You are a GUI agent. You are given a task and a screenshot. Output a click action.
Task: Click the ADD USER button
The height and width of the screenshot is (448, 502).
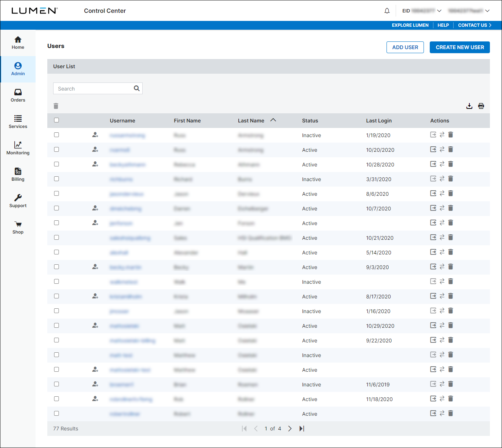point(405,47)
